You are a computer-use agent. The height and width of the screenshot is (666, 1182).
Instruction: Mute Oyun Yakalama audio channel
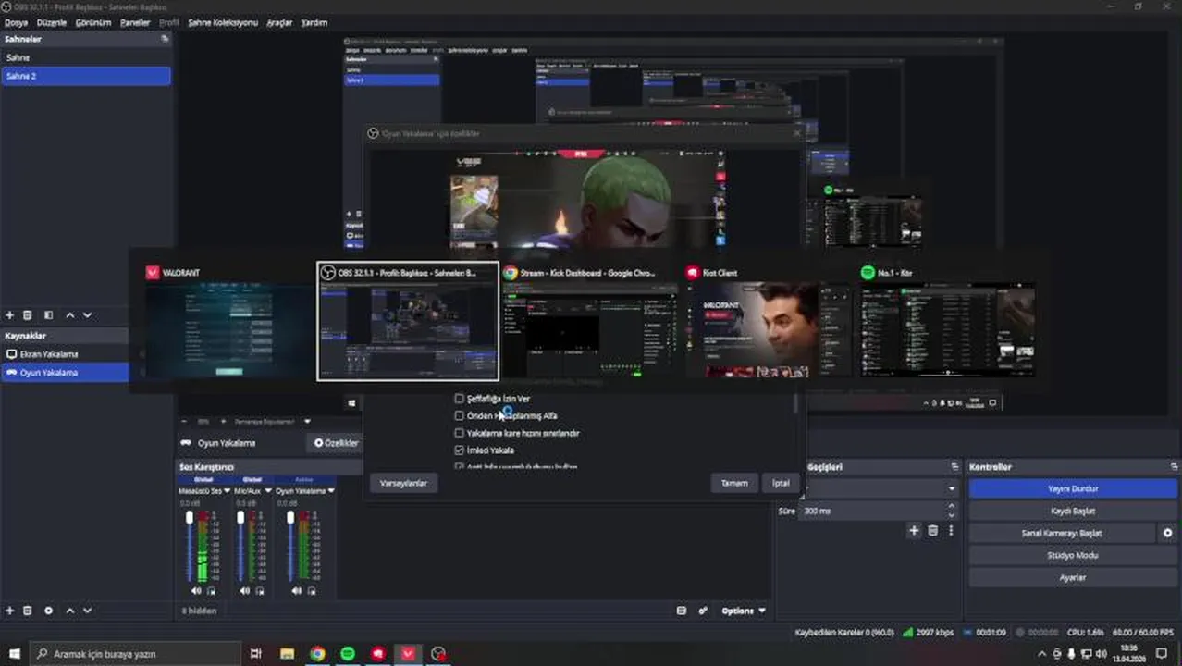(295, 590)
